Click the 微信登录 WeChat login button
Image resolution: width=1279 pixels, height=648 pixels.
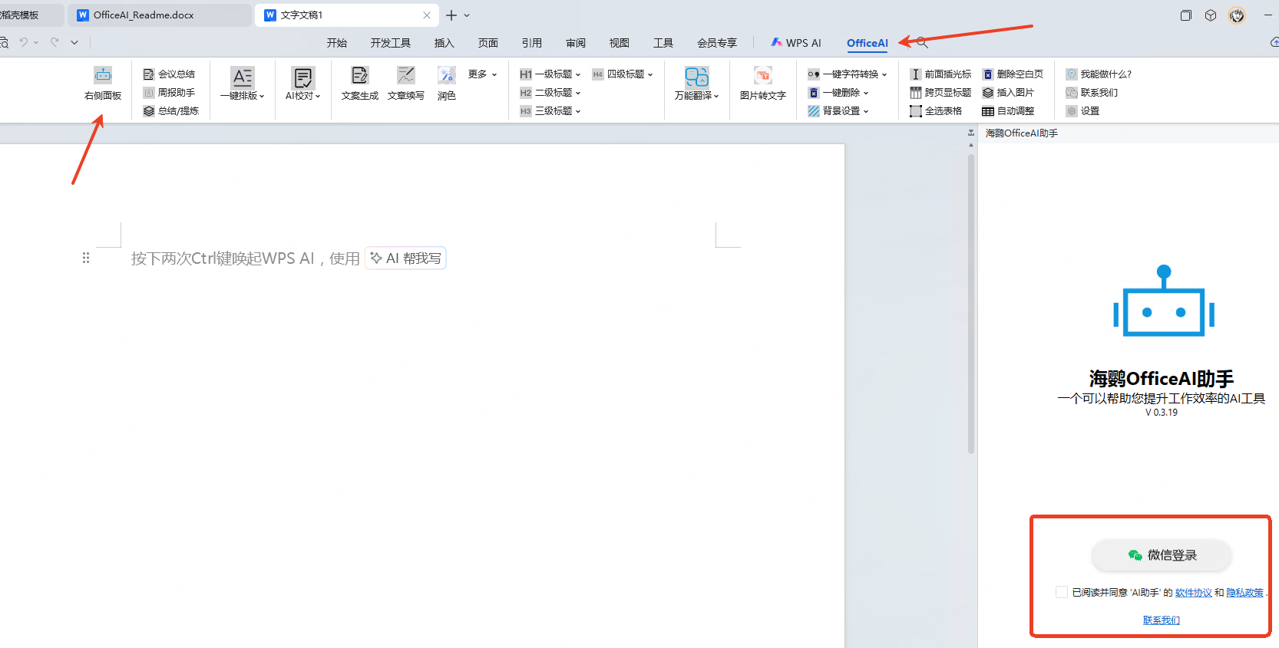coord(1162,555)
